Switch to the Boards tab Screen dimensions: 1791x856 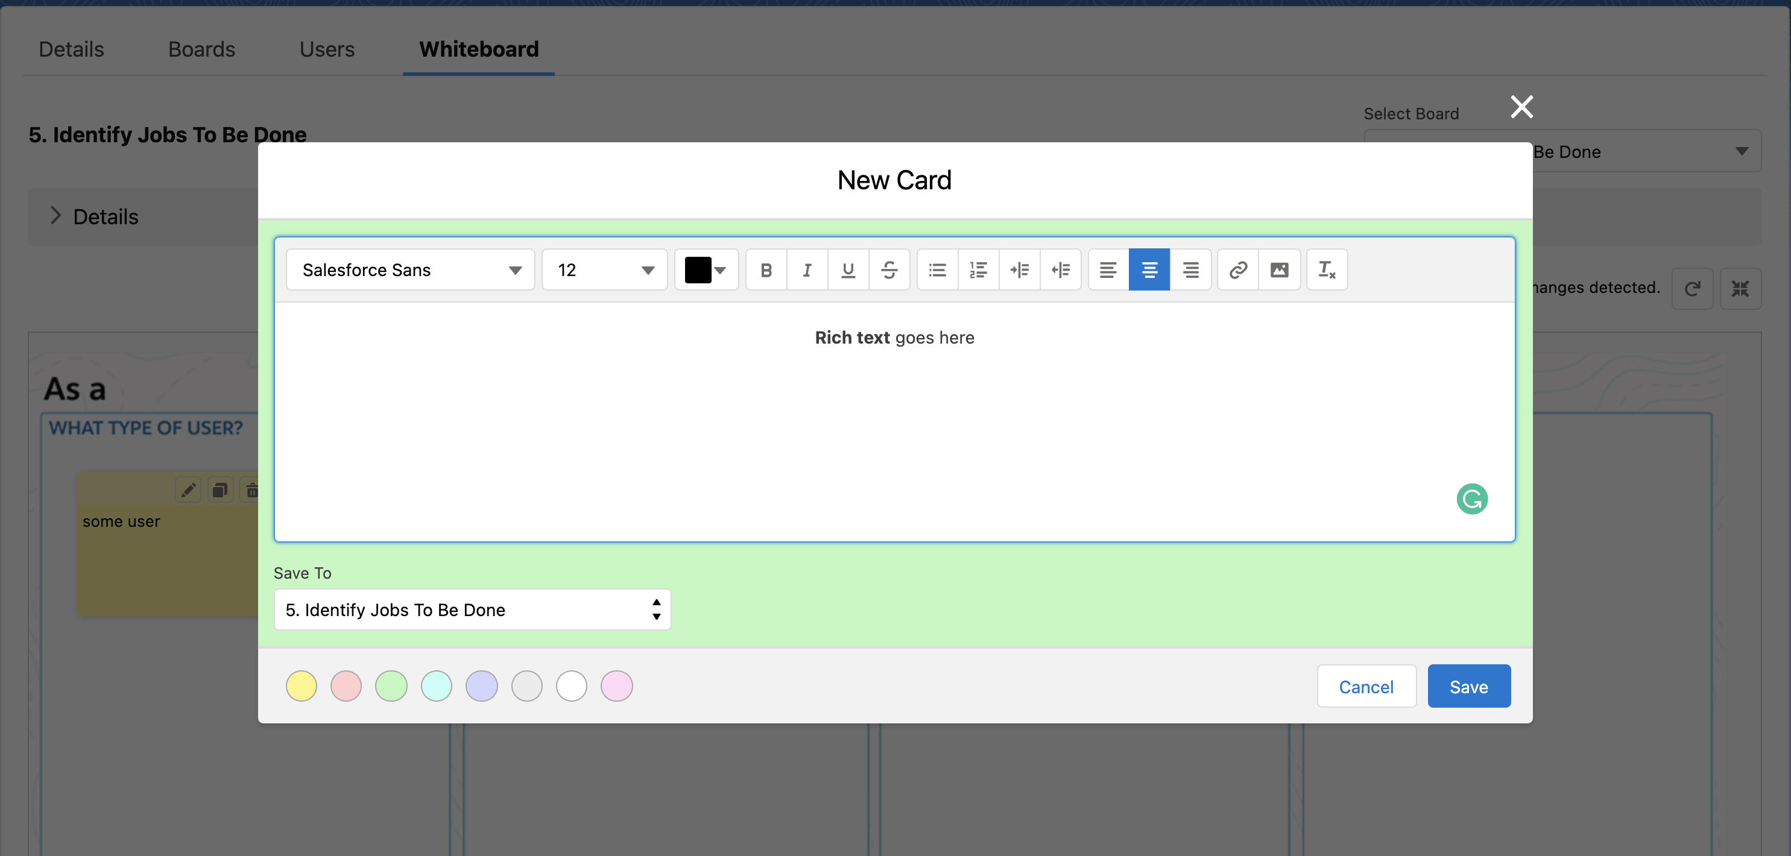point(201,49)
